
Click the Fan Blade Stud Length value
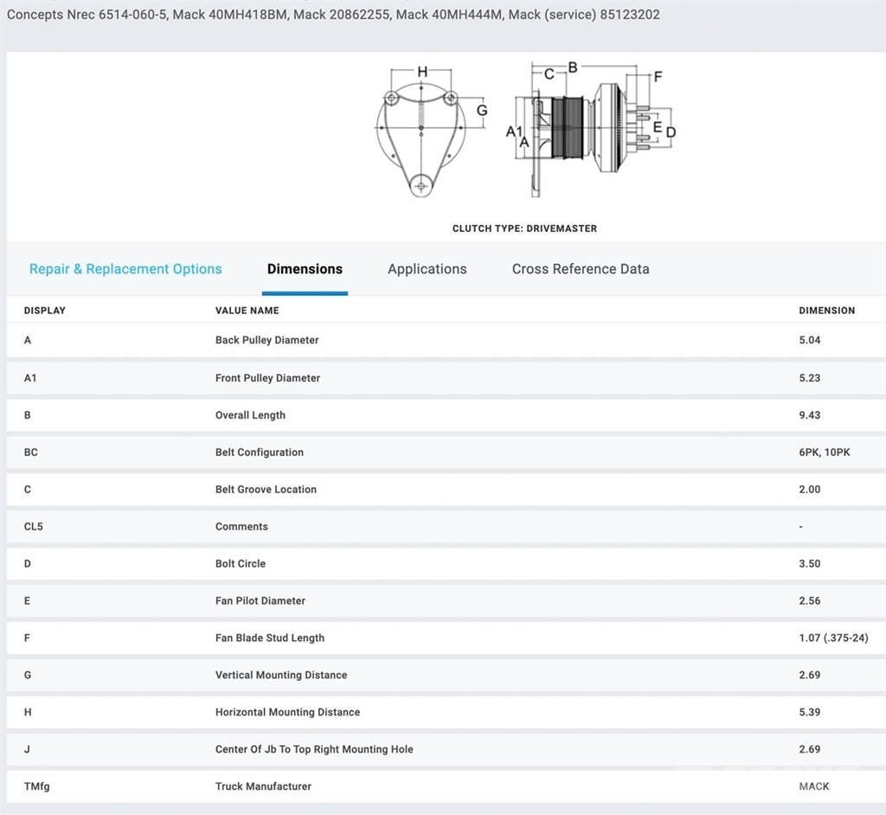(x=829, y=638)
